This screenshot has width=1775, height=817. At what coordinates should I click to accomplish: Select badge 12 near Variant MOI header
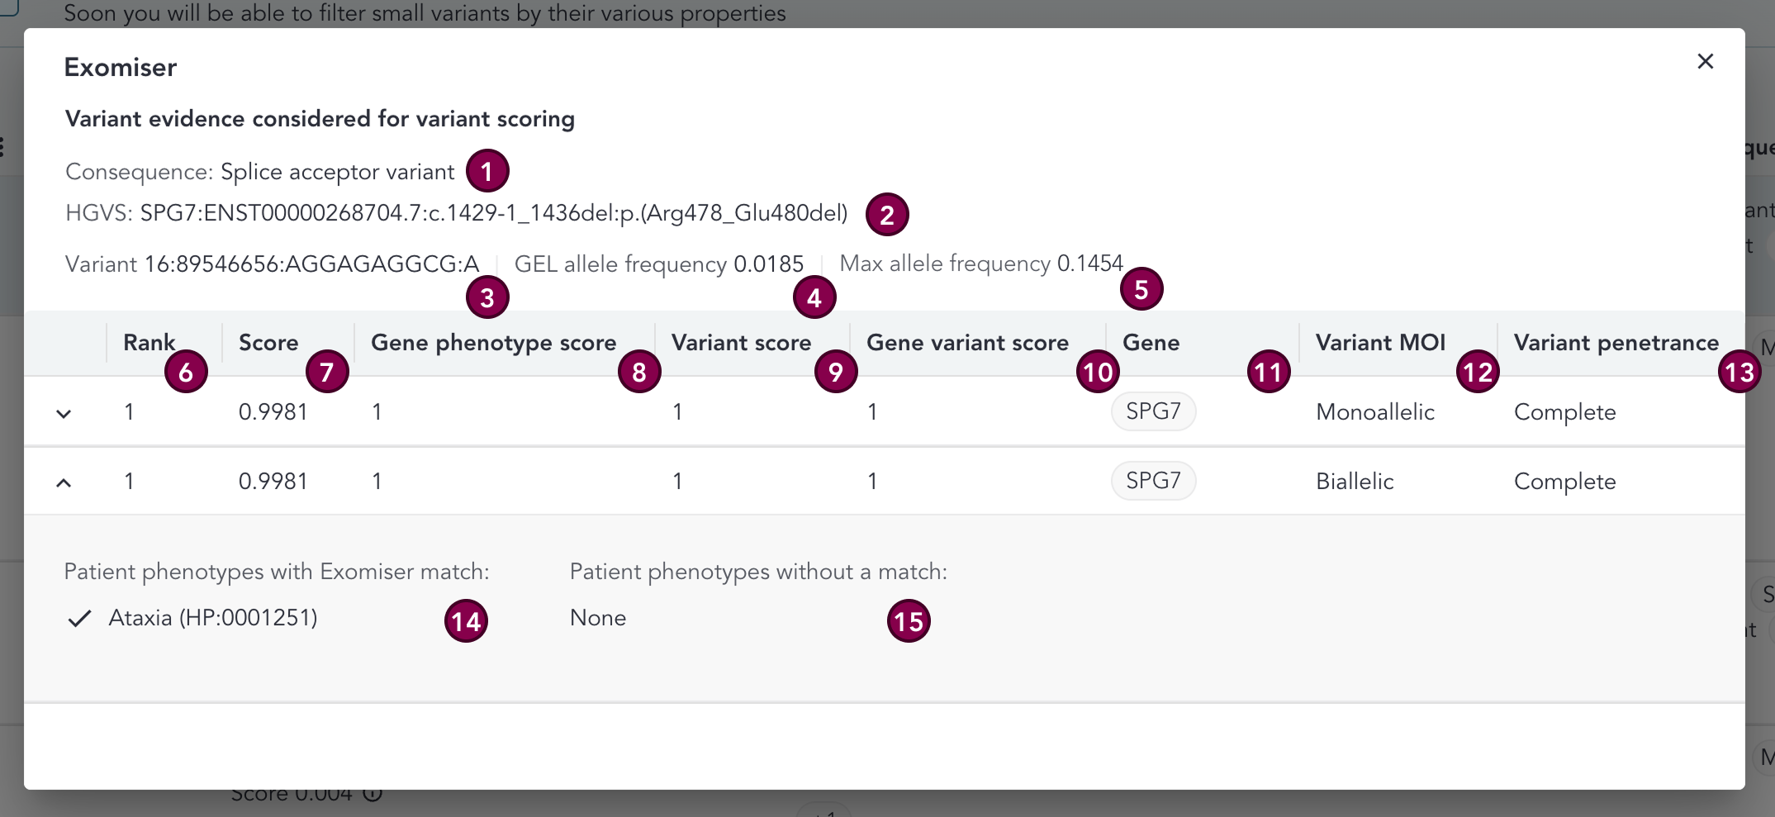point(1478,372)
